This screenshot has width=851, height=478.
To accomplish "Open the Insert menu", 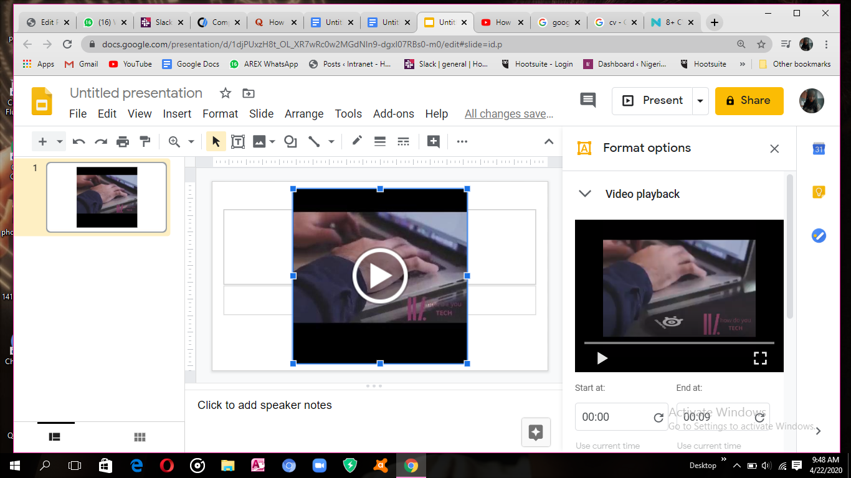I will tap(178, 114).
